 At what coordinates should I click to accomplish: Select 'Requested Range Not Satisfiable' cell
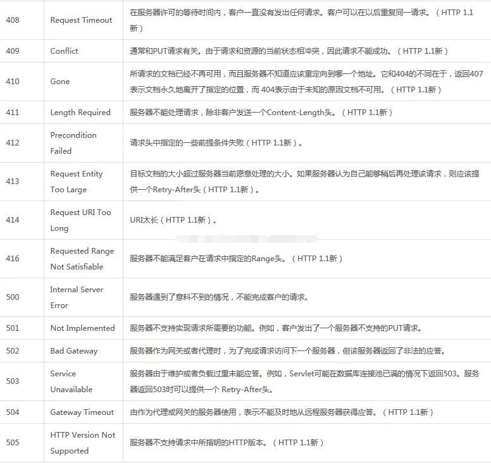pyautogui.click(x=82, y=259)
